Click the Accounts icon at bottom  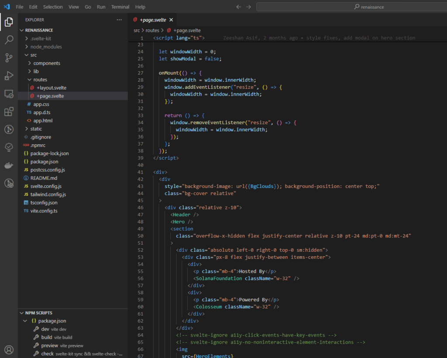tap(9, 349)
